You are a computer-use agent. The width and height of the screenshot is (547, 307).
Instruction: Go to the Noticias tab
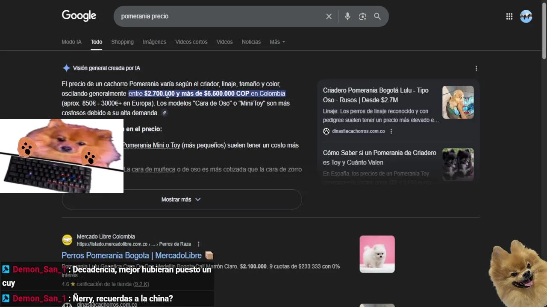251,42
